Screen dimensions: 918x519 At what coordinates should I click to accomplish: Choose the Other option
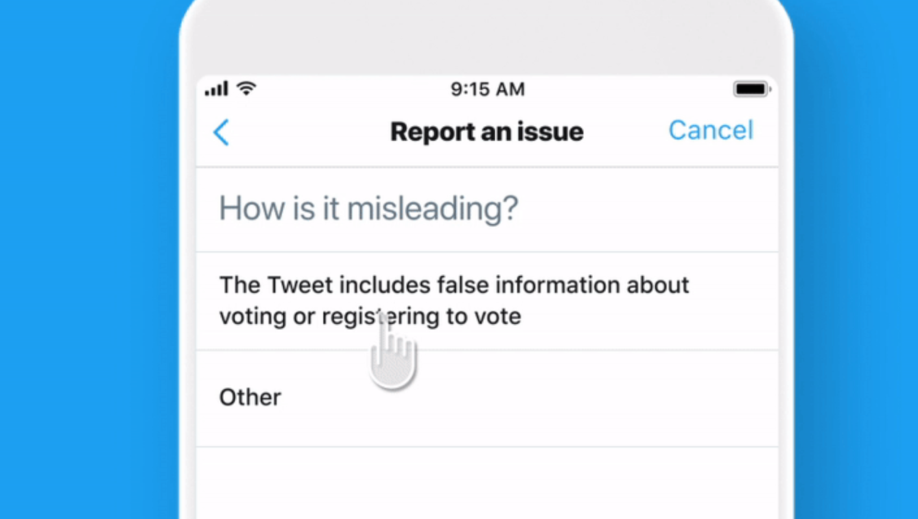point(250,398)
